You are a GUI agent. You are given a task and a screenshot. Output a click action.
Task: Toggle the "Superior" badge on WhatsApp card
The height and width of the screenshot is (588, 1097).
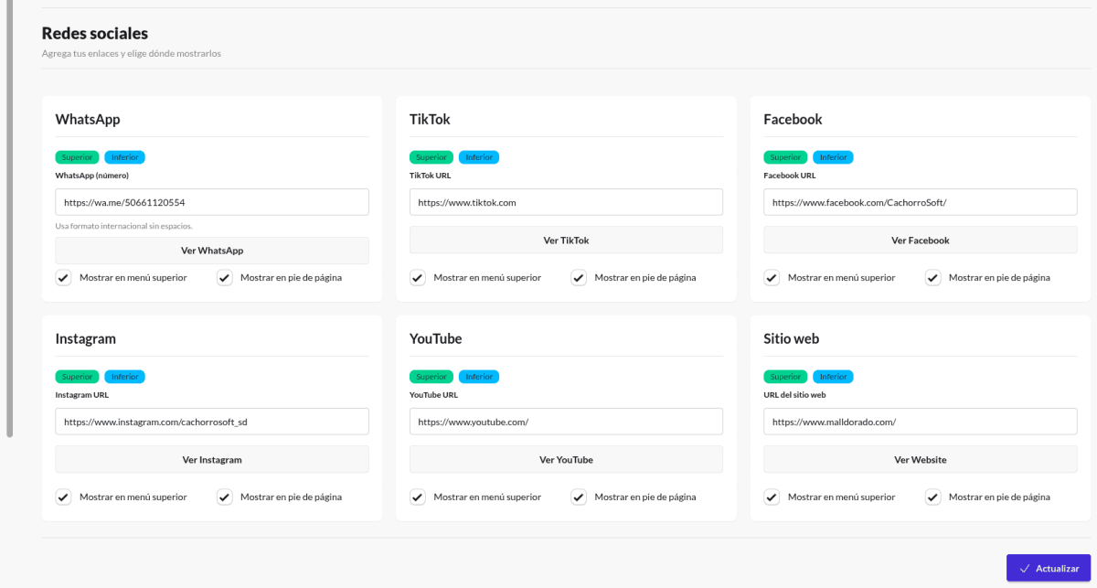(x=77, y=156)
